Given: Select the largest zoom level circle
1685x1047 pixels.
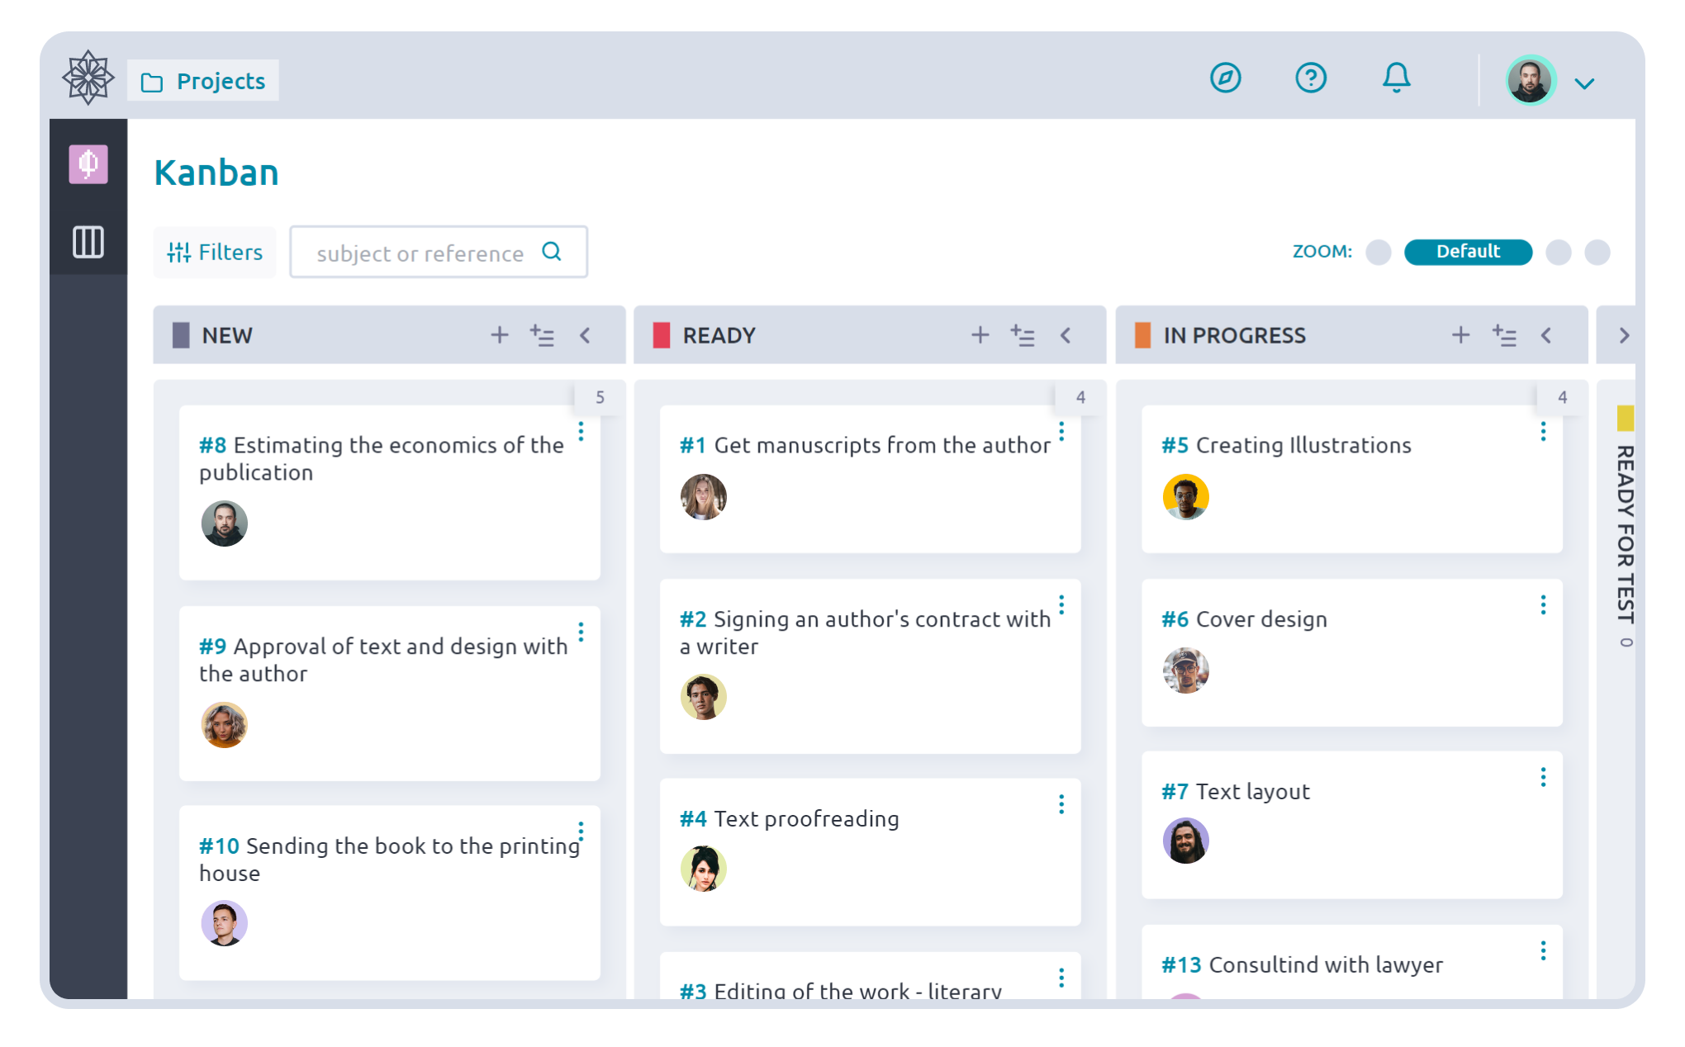Looking at the screenshot, I should pos(1597,252).
